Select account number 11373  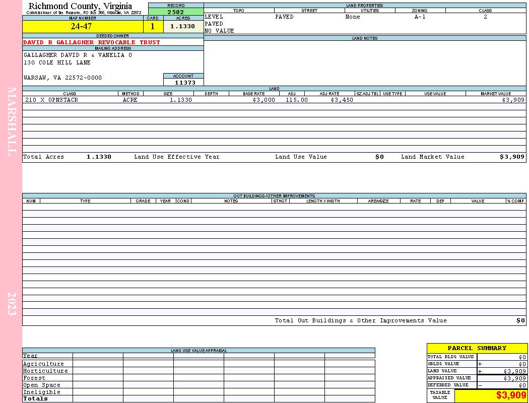point(184,83)
